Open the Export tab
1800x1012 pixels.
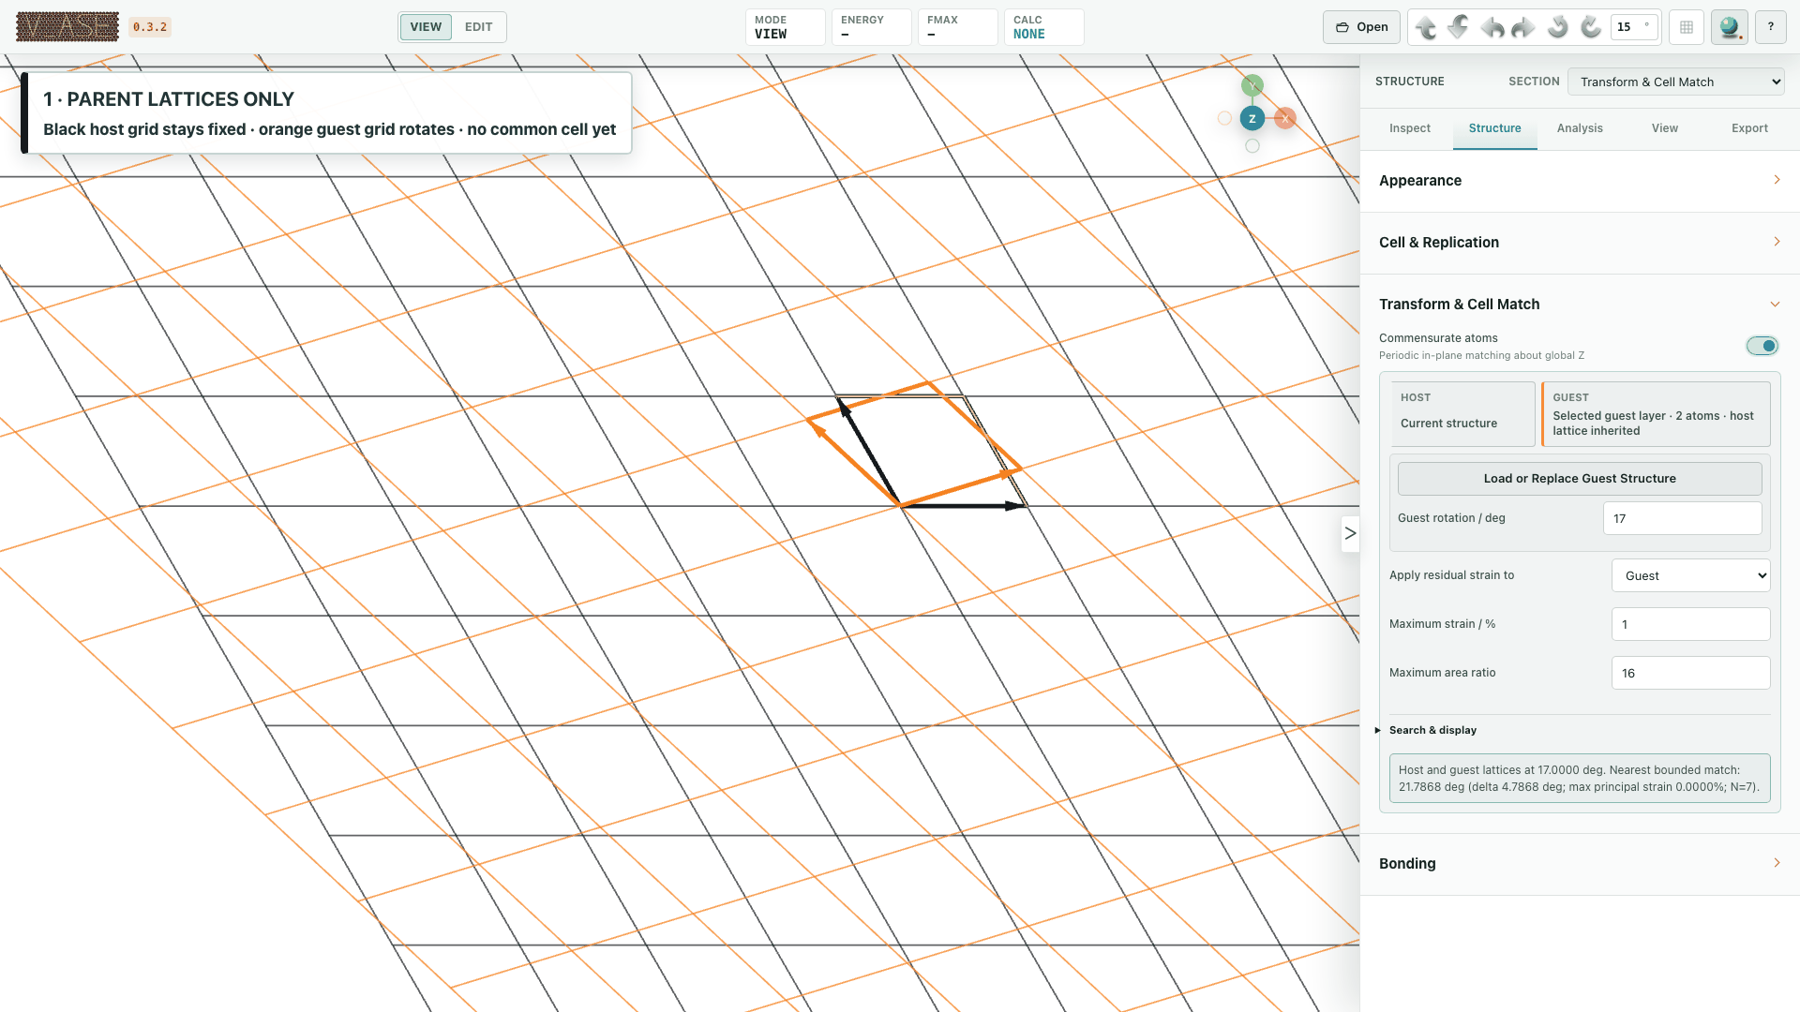click(x=1749, y=128)
